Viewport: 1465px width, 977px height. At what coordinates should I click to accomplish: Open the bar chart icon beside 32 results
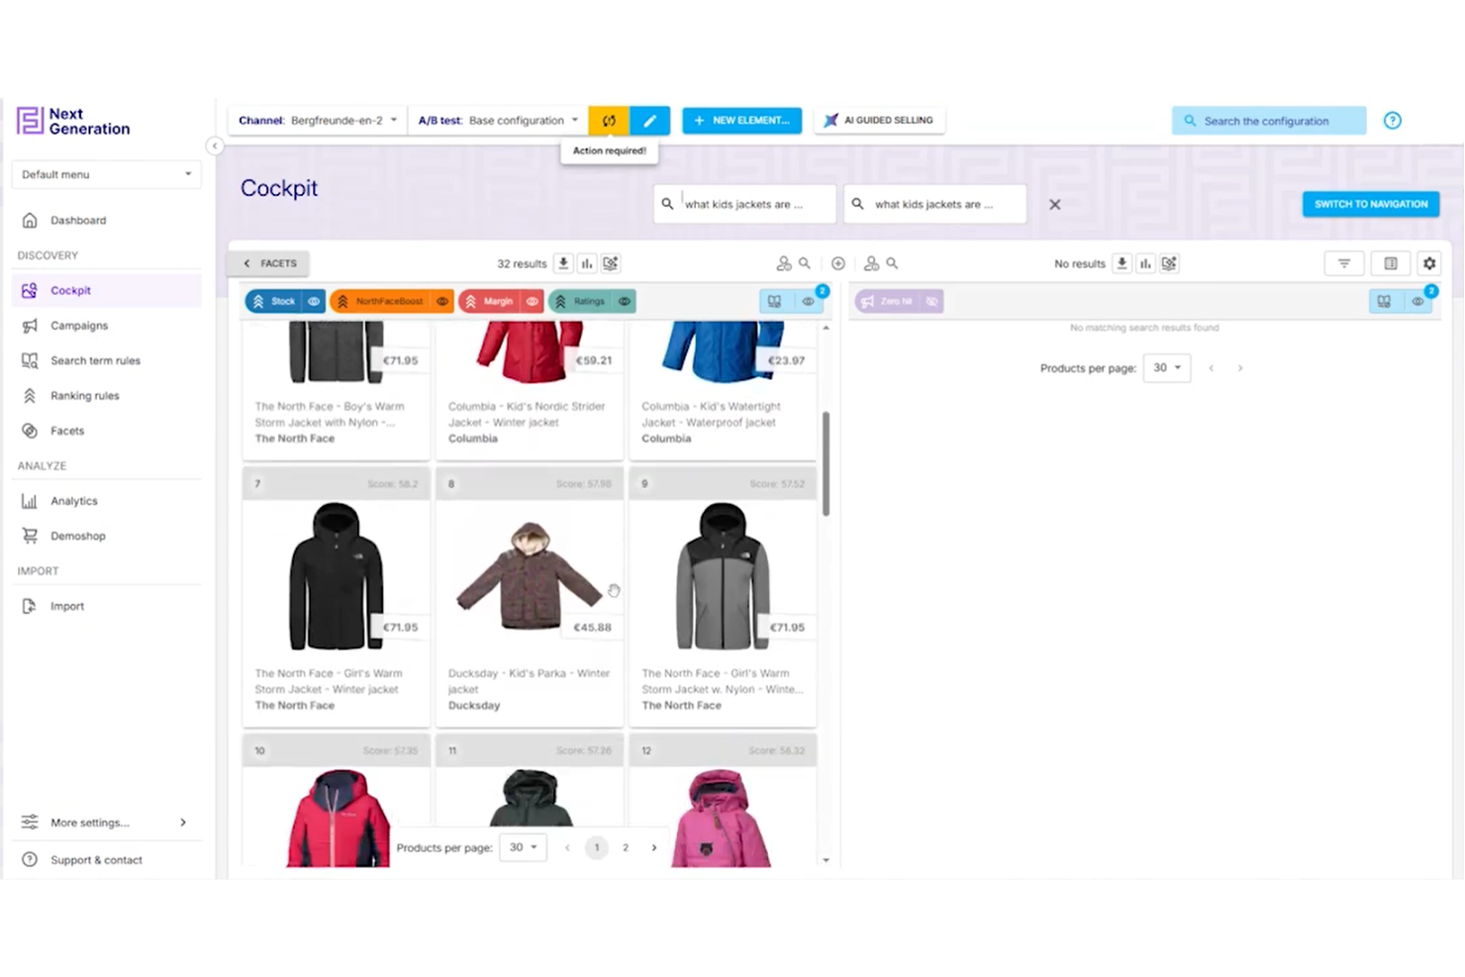[x=587, y=263]
